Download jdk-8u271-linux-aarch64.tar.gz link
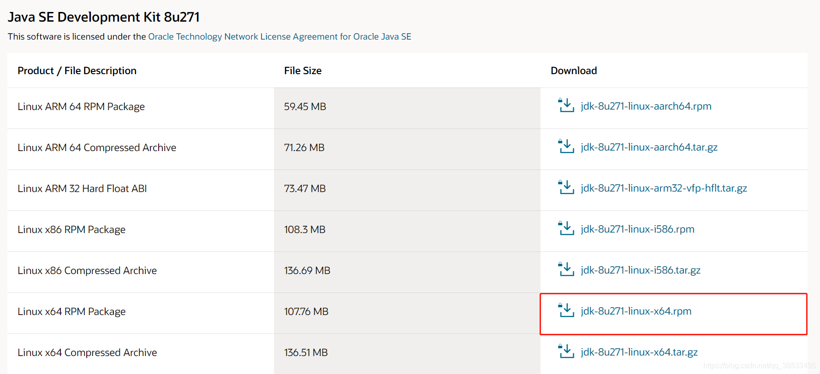Viewport: 820px width, 374px height. click(649, 147)
